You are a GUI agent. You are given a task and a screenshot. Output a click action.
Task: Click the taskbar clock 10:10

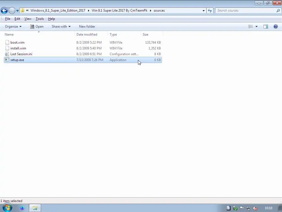pyautogui.click(x=268, y=208)
